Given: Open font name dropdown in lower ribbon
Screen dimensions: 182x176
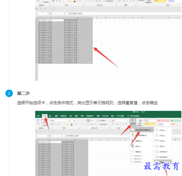Looking at the screenshot, I should (68, 121).
